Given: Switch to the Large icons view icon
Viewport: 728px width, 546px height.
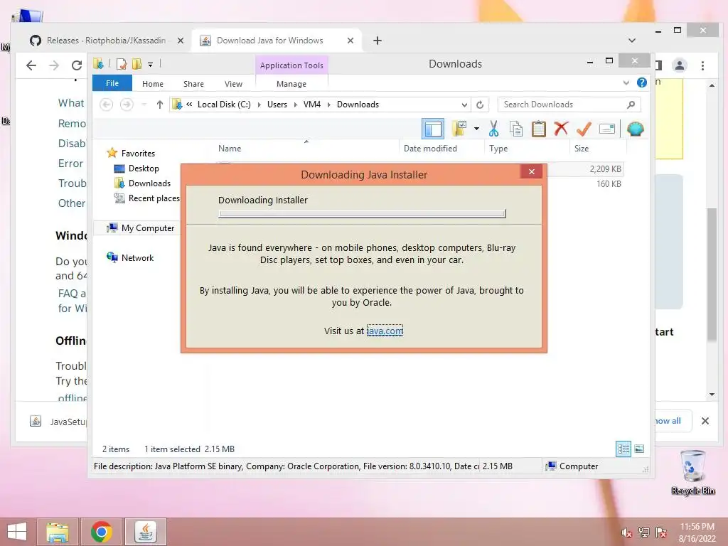Looking at the screenshot, I should pos(639,449).
